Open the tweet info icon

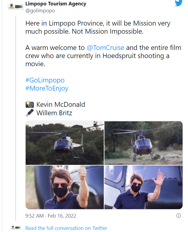tap(179, 215)
